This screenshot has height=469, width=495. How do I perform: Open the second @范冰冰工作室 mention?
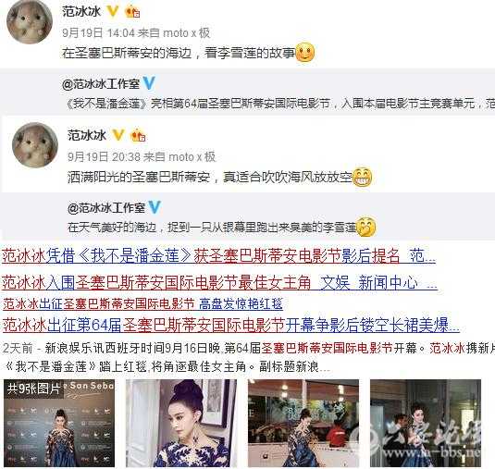pos(106,207)
